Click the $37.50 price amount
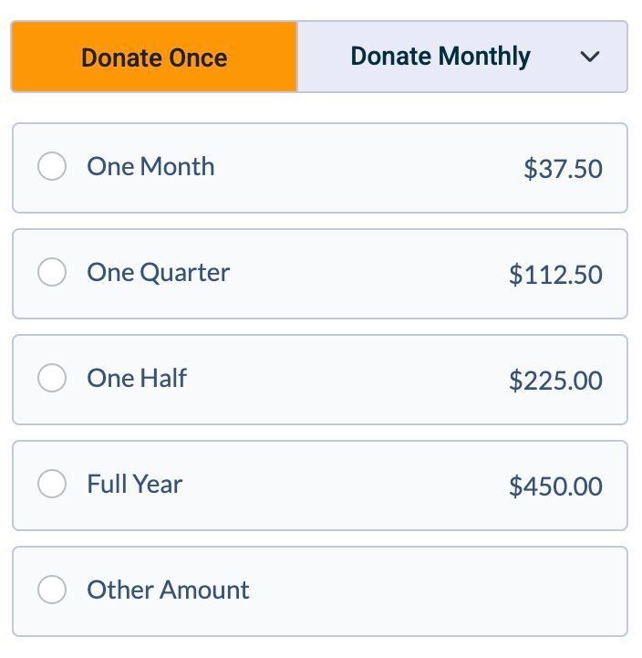This screenshot has height=658, width=642. pyautogui.click(x=563, y=169)
